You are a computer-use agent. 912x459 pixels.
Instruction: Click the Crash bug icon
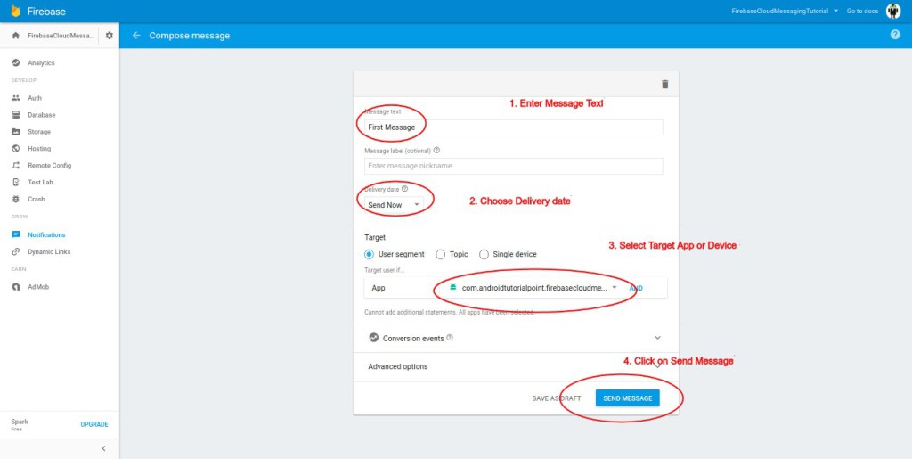(16, 199)
